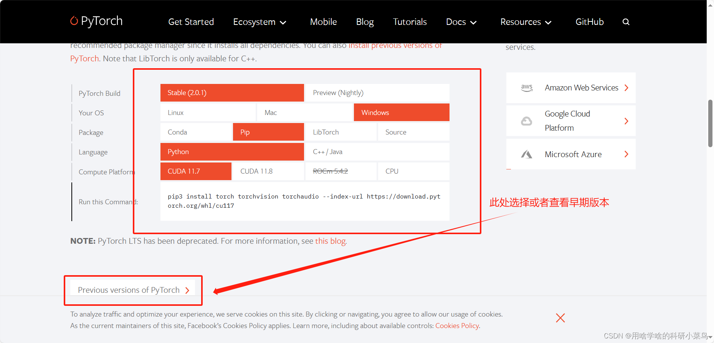Choose Mac as your OS
This screenshot has width=714, height=343.
tap(305, 112)
